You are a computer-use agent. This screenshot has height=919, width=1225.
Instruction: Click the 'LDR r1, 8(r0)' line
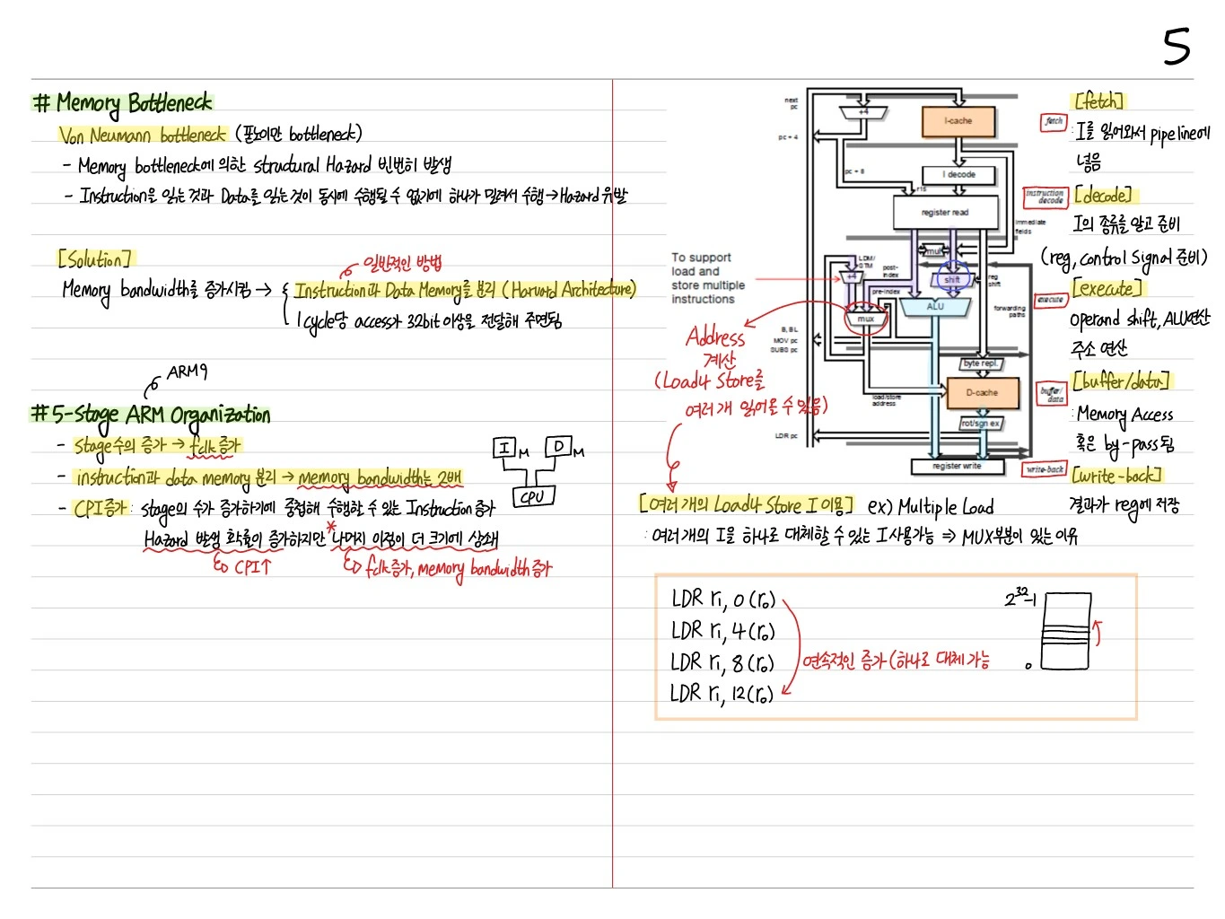[x=722, y=662]
